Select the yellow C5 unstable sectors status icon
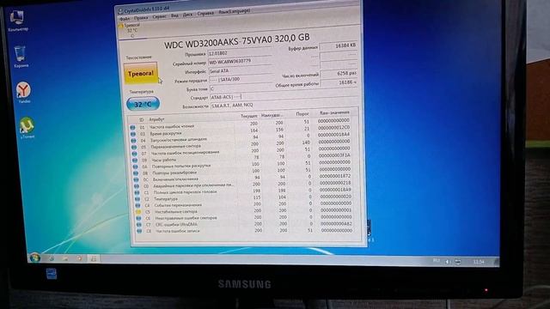Viewport: 550px width, 309px height. 138,212
